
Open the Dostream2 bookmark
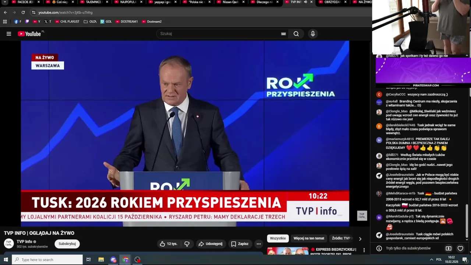click(x=152, y=22)
